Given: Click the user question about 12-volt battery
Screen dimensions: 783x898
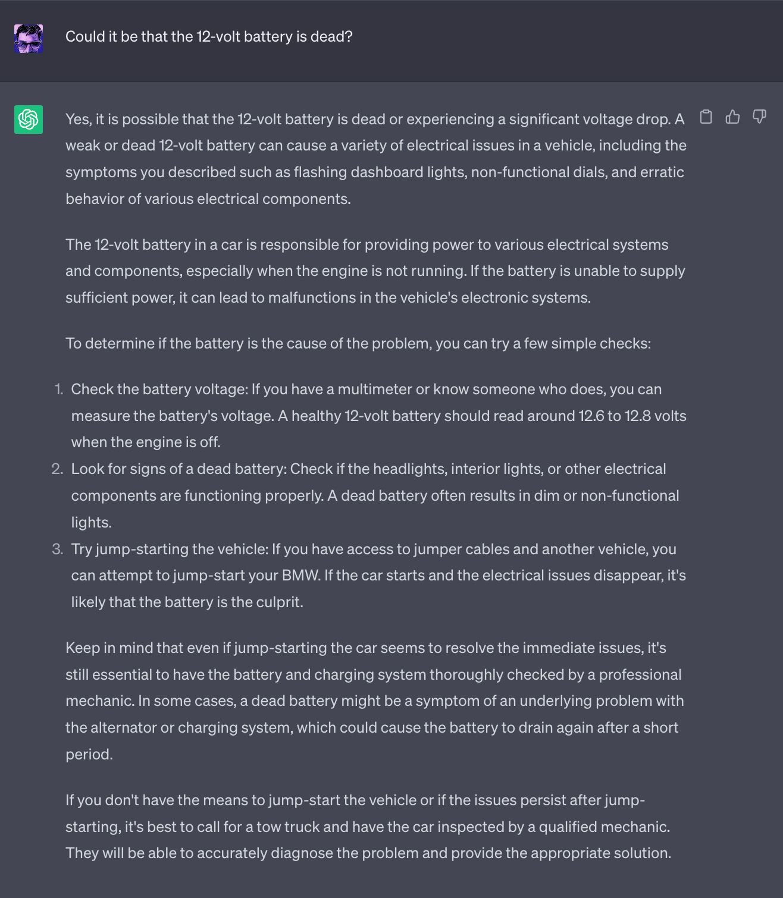Looking at the screenshot, I should 209,37.
